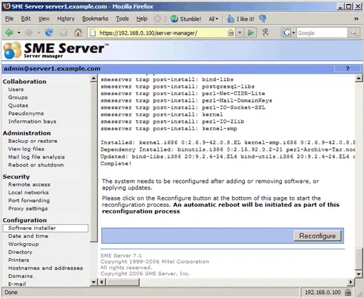Click the I like it! thumbs-up icon

230,19
